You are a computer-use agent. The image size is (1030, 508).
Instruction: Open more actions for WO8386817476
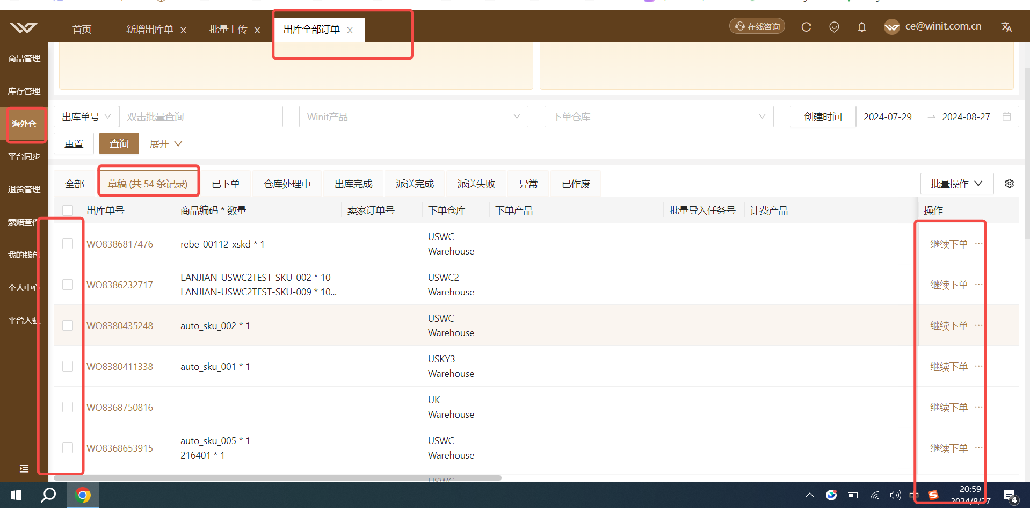coord(979,244)
